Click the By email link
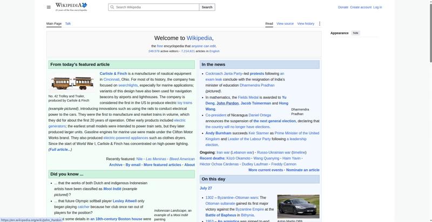Image resolution: width=432 pixels, height=222 pixels. tap(133, 165)
